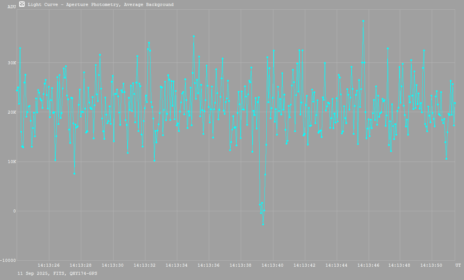464x280 pixels.
Task: Click the -10000 y-axis label
Action: [8, 261]
